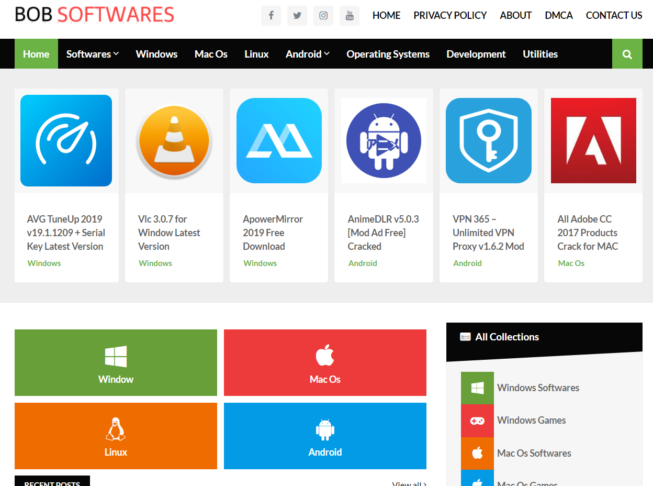This screenshot has height=486, width=653.
Task: Open ApowerMirror 2019 Free Download title
Action: pyautogui.click(x=273, y=233)
